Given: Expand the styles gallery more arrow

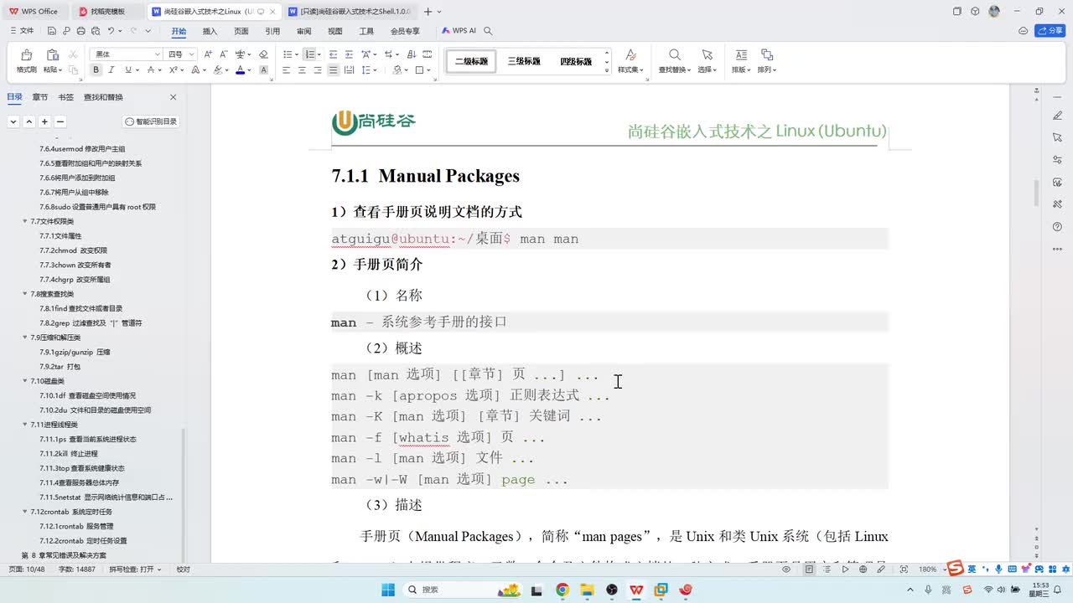Looking at the screenshot, I should (607, 70).
